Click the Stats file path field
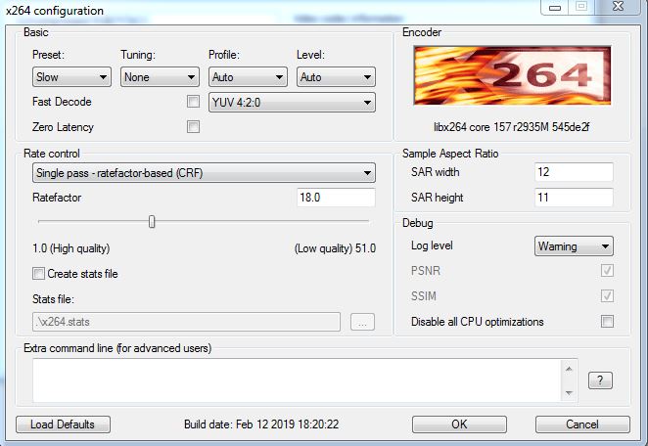The height and width of the screenshot is (446, 648). click(x=186, y=322)
